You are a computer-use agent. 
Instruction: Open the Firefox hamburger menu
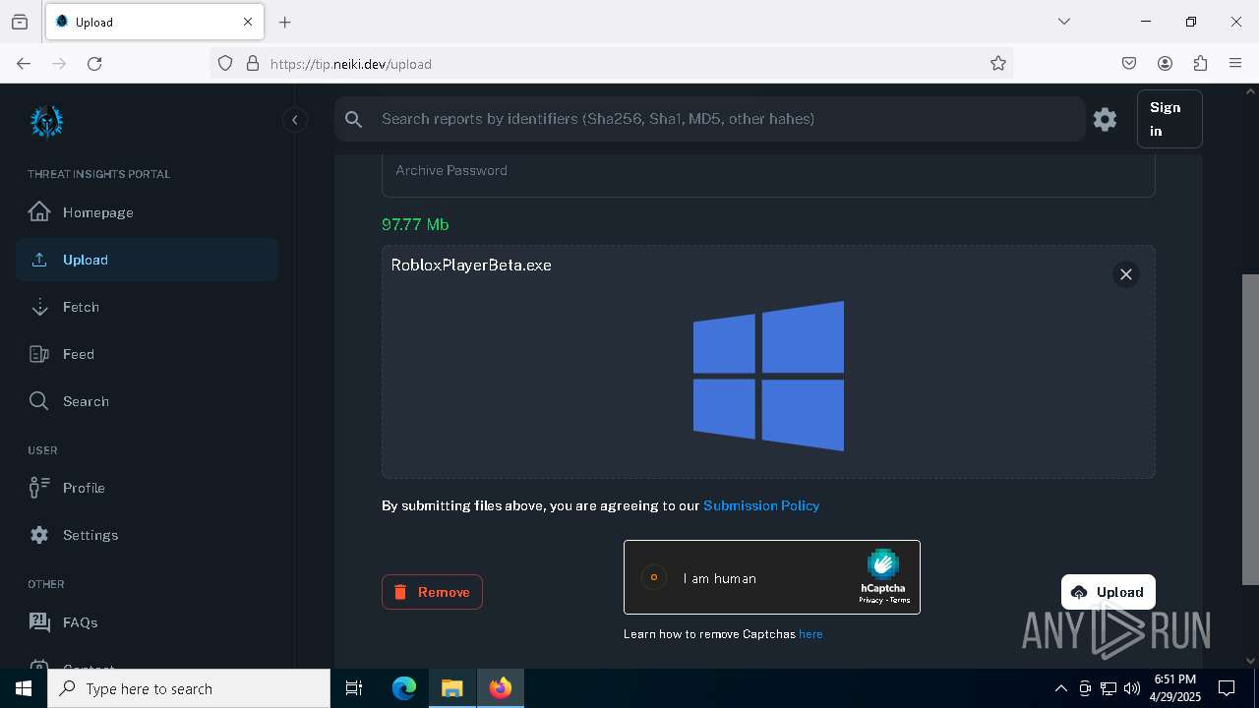tap(1235, 63)
